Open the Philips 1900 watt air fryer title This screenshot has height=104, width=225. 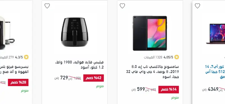[x=79, y=65]
